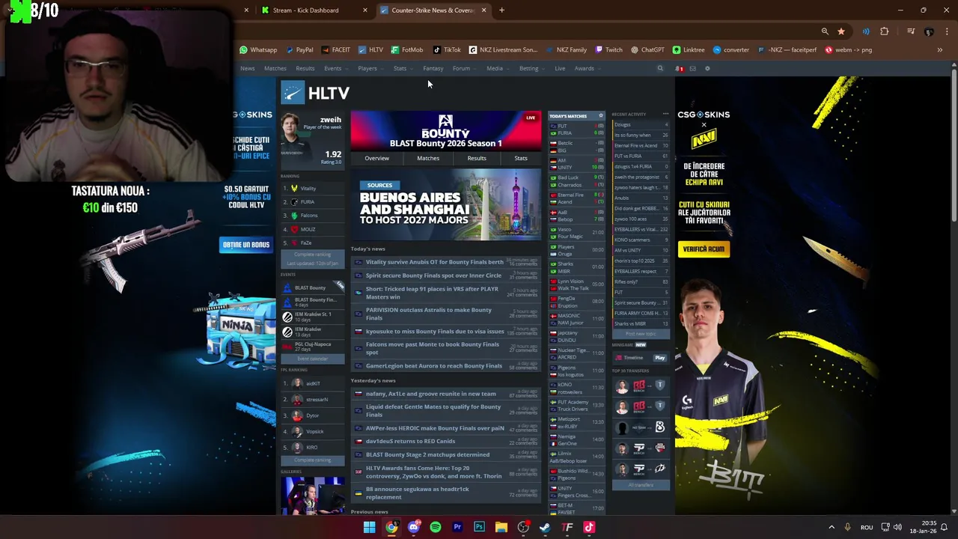
Task: Open the Linktree bookmark
Action: (x=689, y=50)
